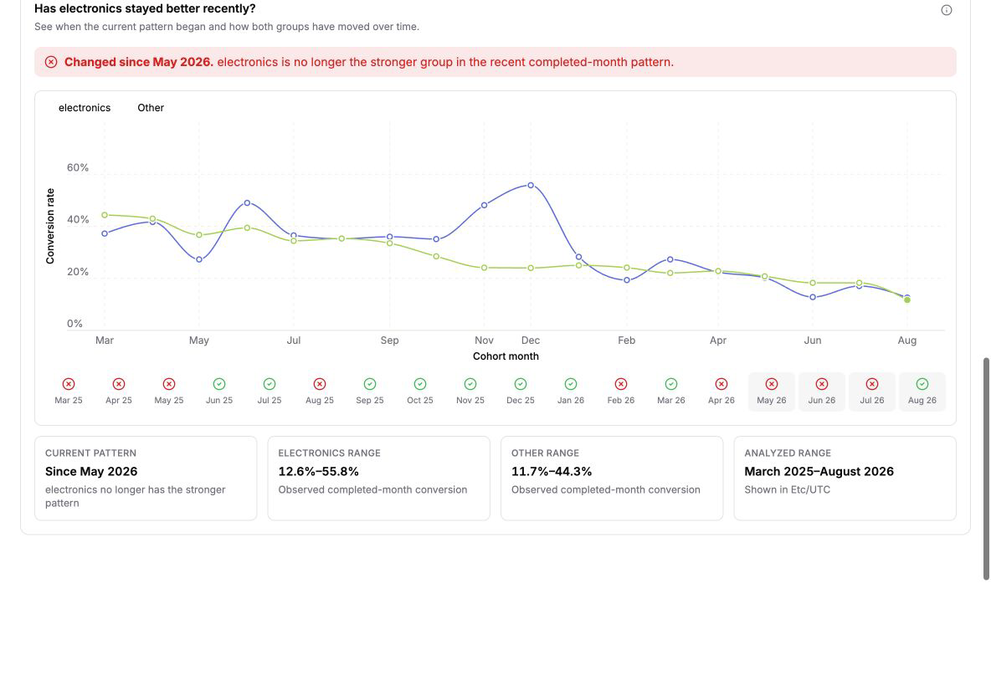Select the Apr 25 status icon
This screenshot has width=991, height=686.
tap(119, 384)
